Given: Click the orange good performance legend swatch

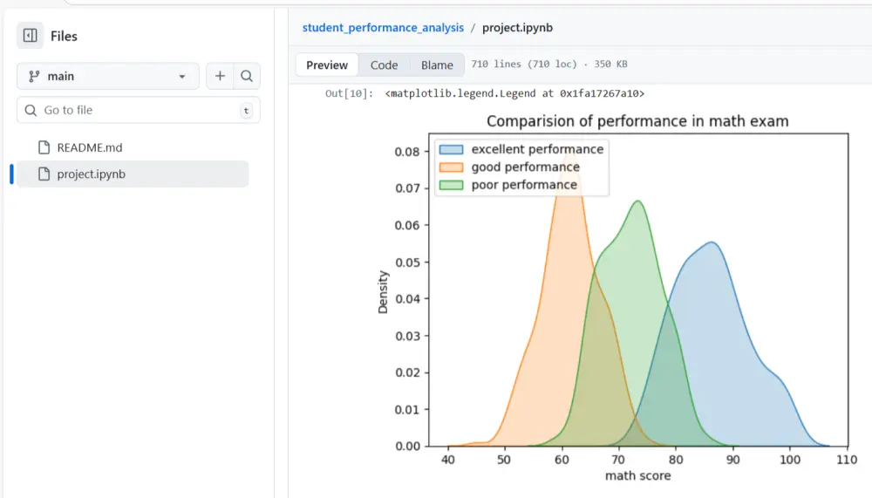Looking at the screenshot, I should tap(451, 167).
